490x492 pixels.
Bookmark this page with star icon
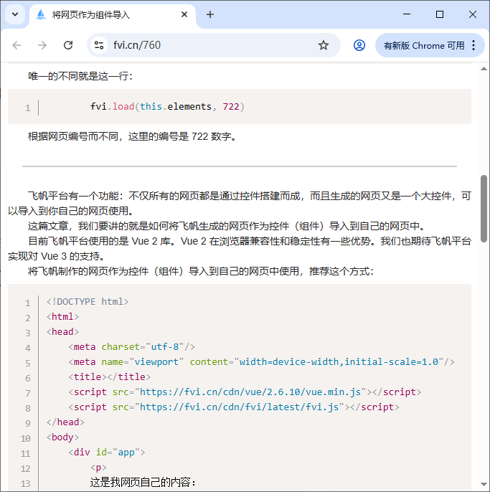[324, 45]
